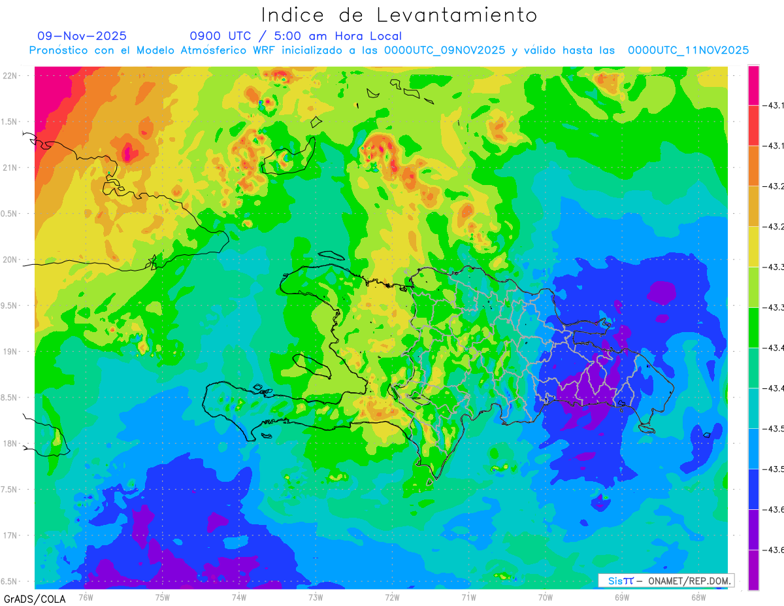Click the 'GrADS/COLA' label
This screenshot has height=606, width=784.
coord(35,599)
